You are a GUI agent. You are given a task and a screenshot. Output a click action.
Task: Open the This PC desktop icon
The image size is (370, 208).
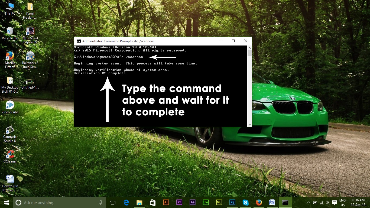click(x=10, y=9)
